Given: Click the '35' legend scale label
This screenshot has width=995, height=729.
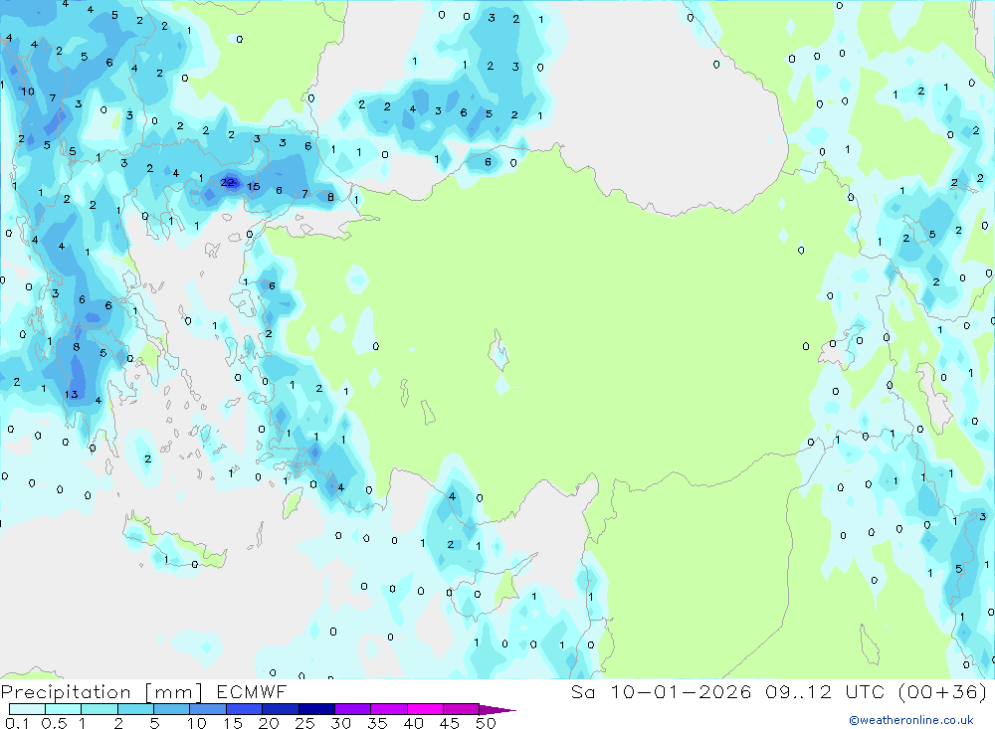Looking at the screenshot, I should 377,723.
